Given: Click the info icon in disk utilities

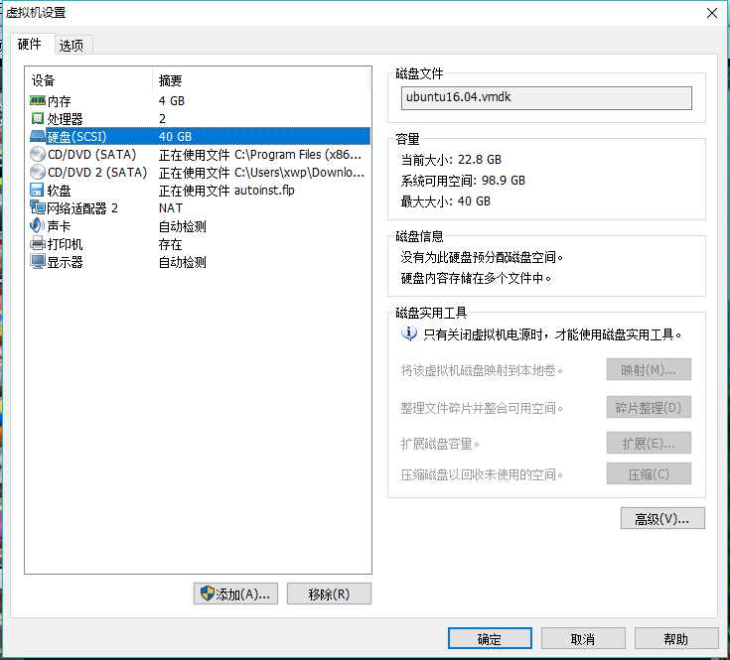Looking at the screenshot, I should coord(409,333).
